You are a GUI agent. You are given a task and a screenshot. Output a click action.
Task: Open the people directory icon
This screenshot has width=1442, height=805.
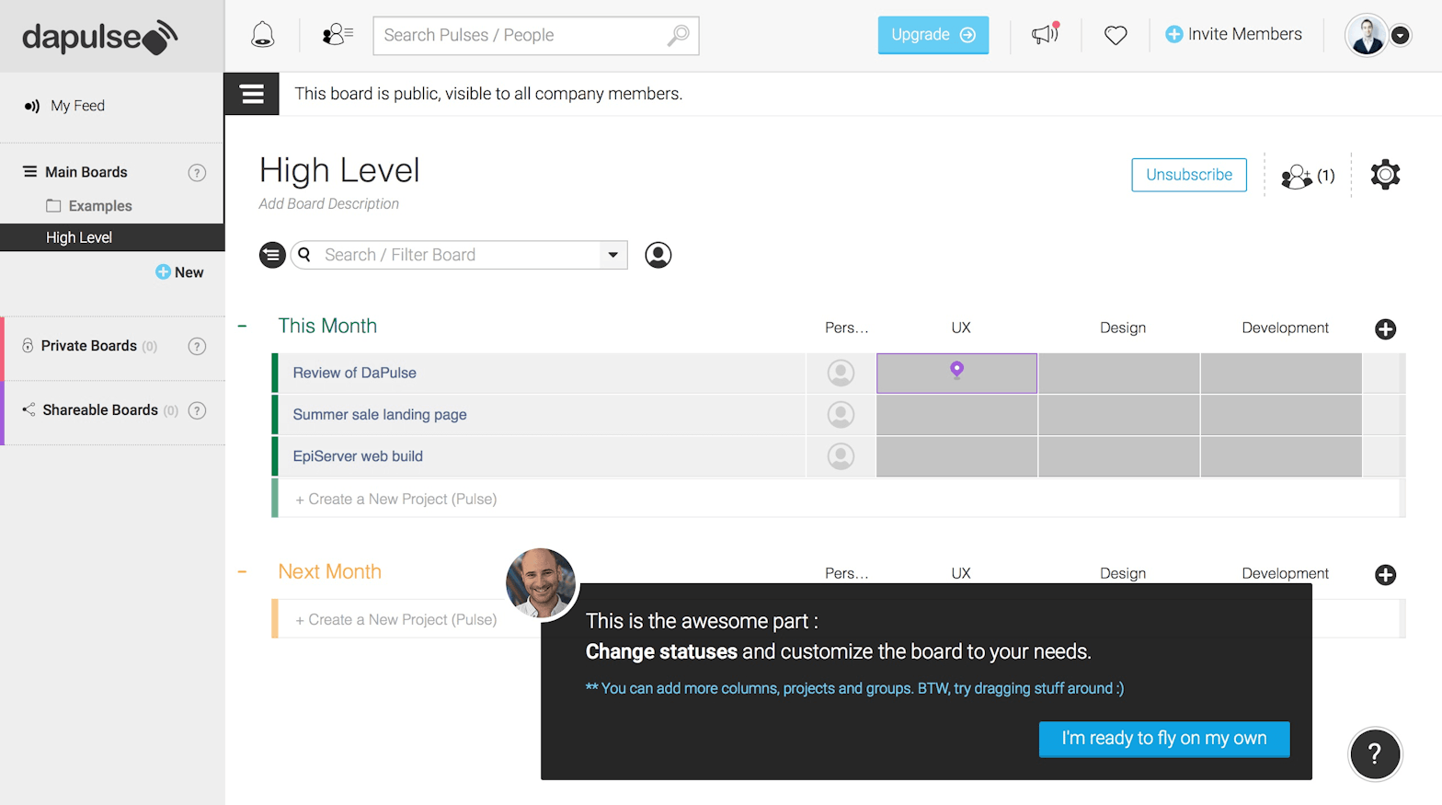pyautogui.click(x=337, y=35)
